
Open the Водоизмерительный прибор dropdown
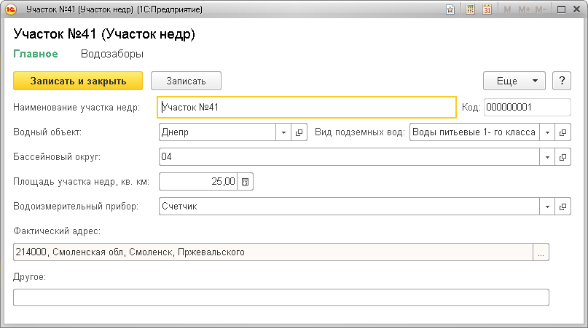pos(546,207)
